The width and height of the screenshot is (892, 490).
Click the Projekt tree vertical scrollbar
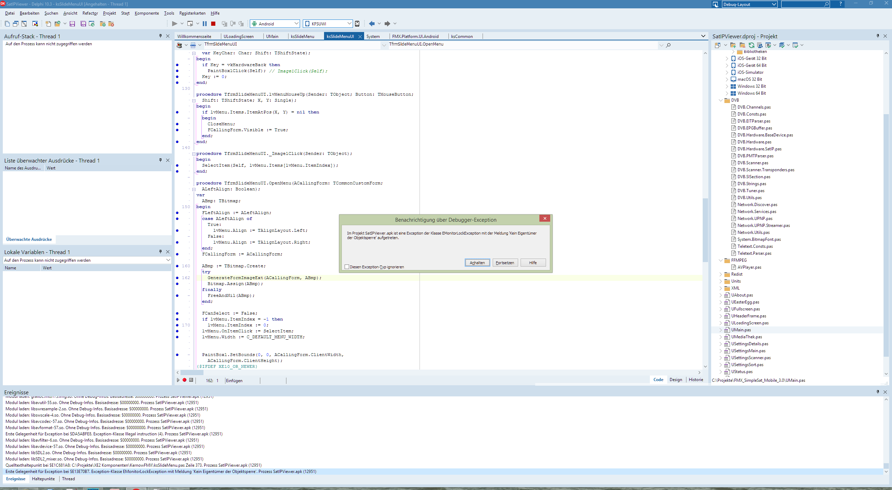point(886,235)
